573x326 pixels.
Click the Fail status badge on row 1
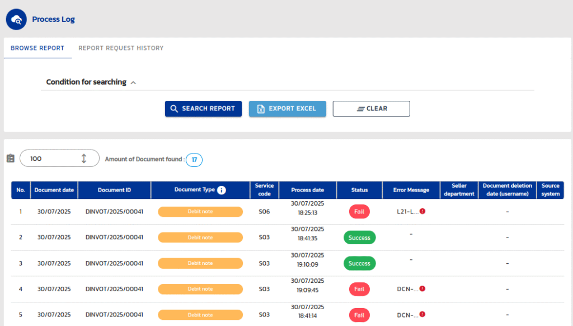coord(359,211)
